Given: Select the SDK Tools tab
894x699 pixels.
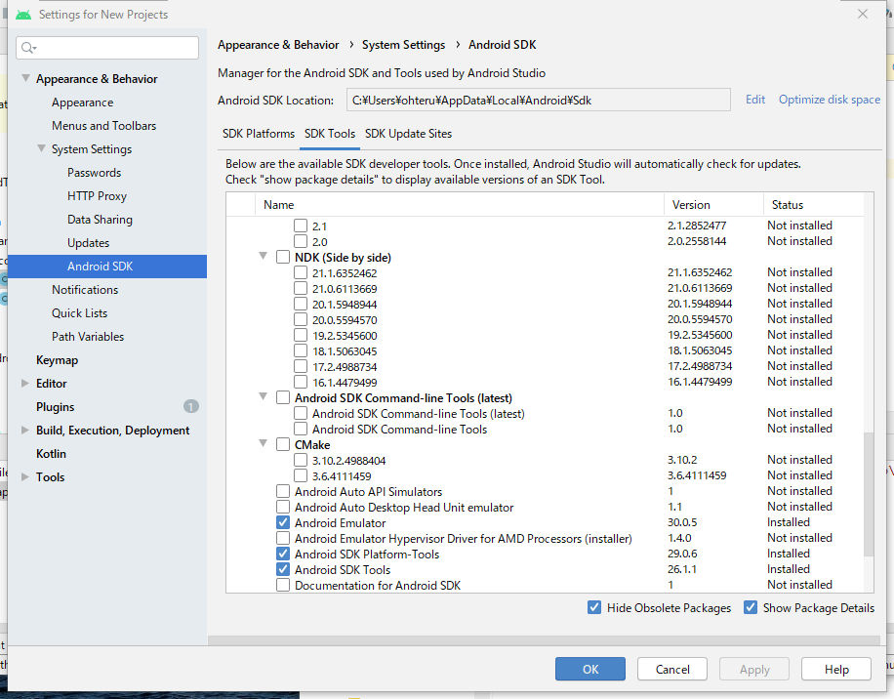Looking at the screenshot, I should (330, 134).
